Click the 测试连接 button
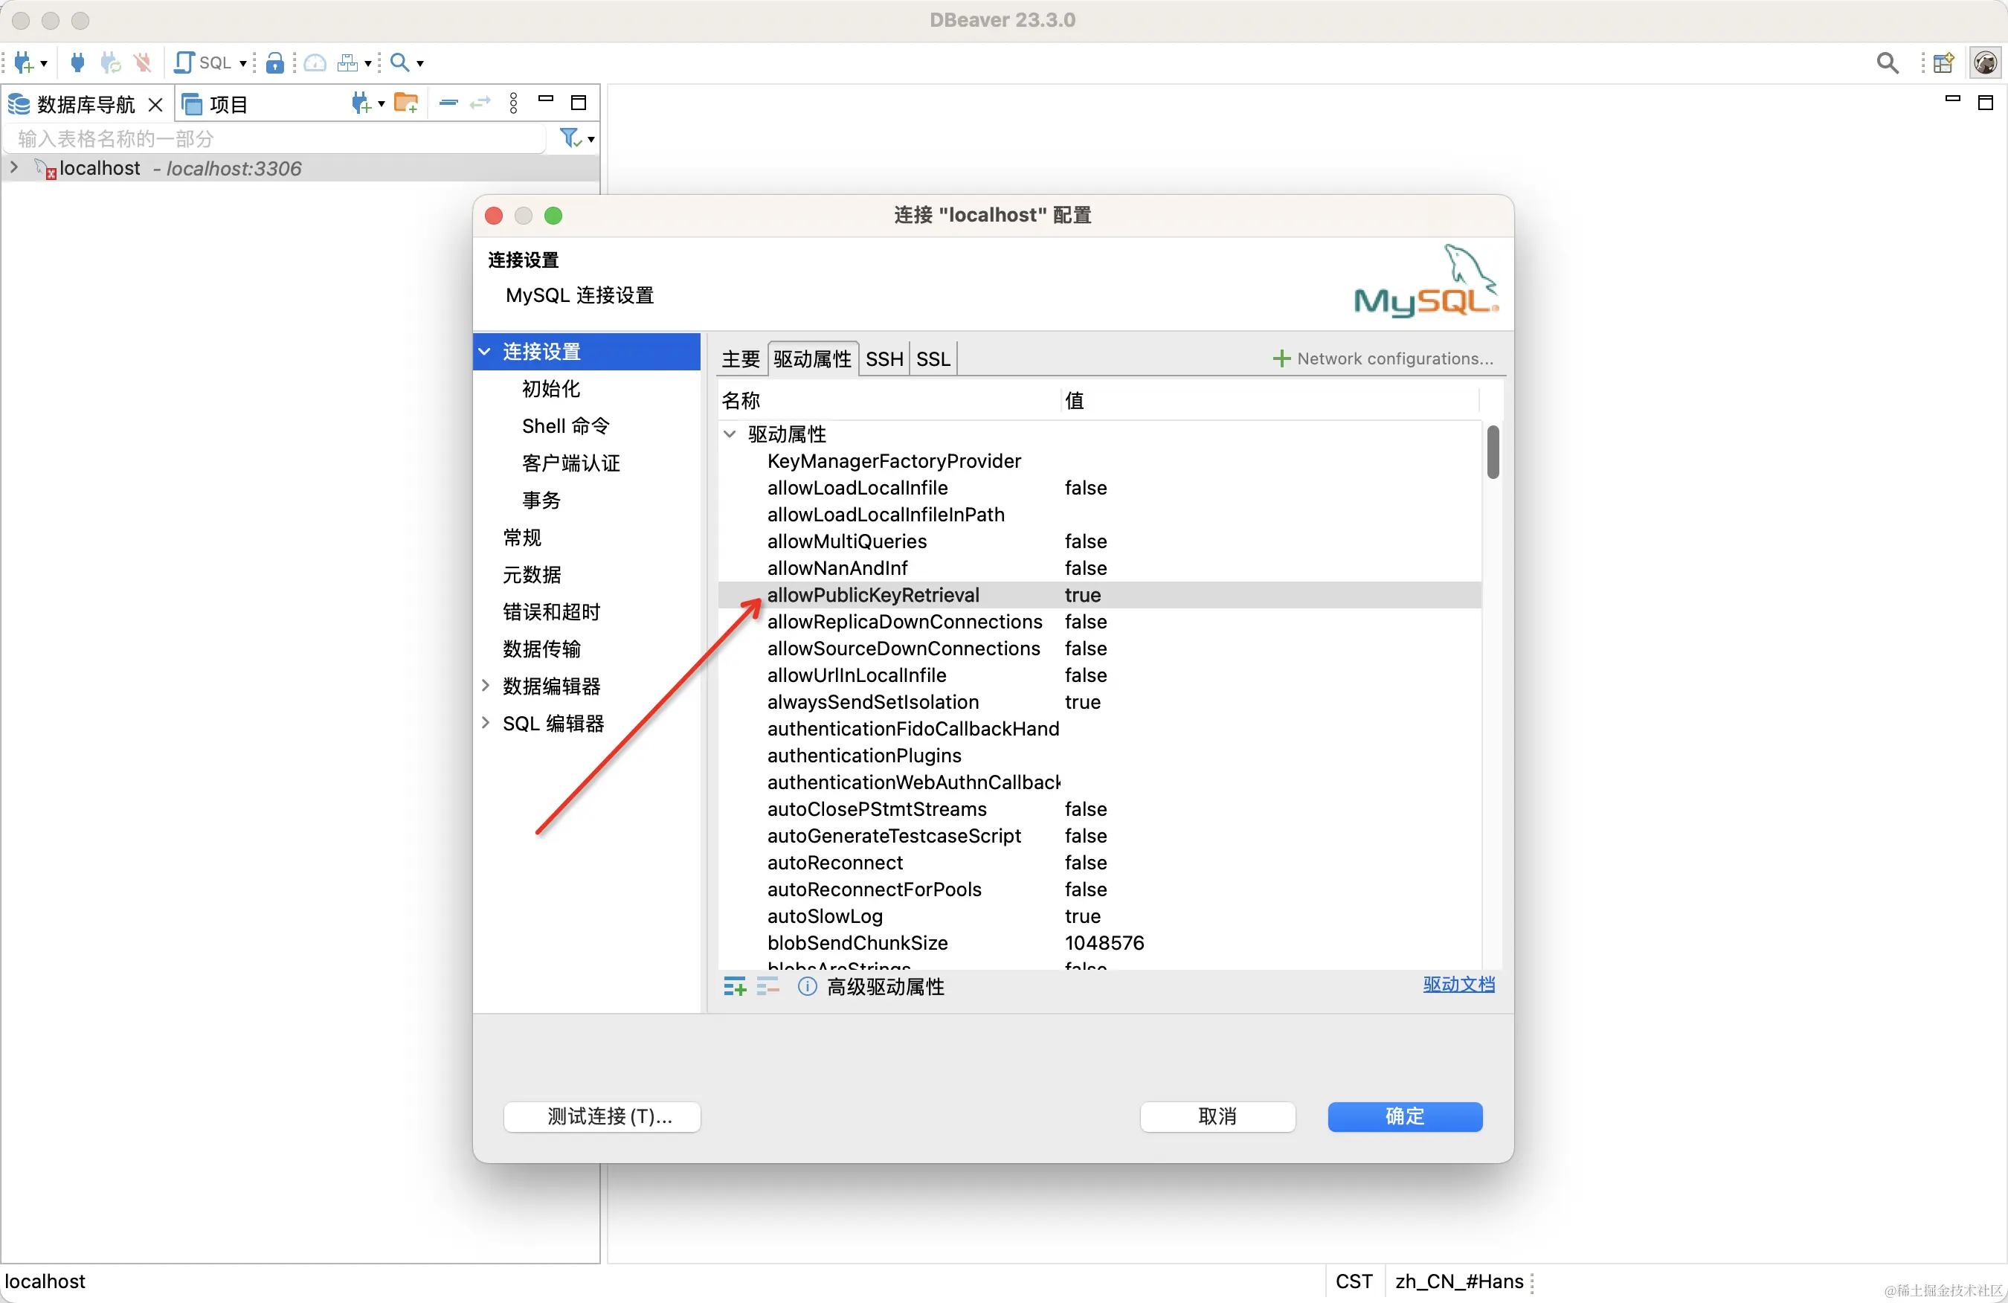This screenshot has width=2008, height=1303. coord(602,1116)
